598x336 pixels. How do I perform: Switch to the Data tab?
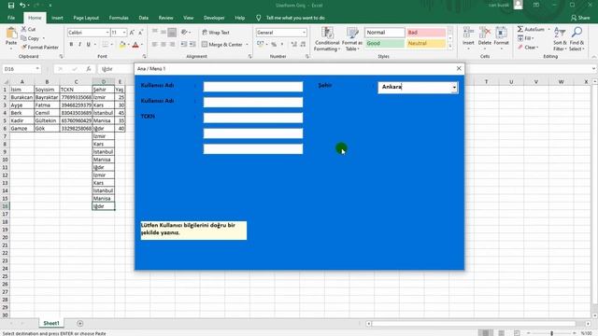tap(143, 18)
